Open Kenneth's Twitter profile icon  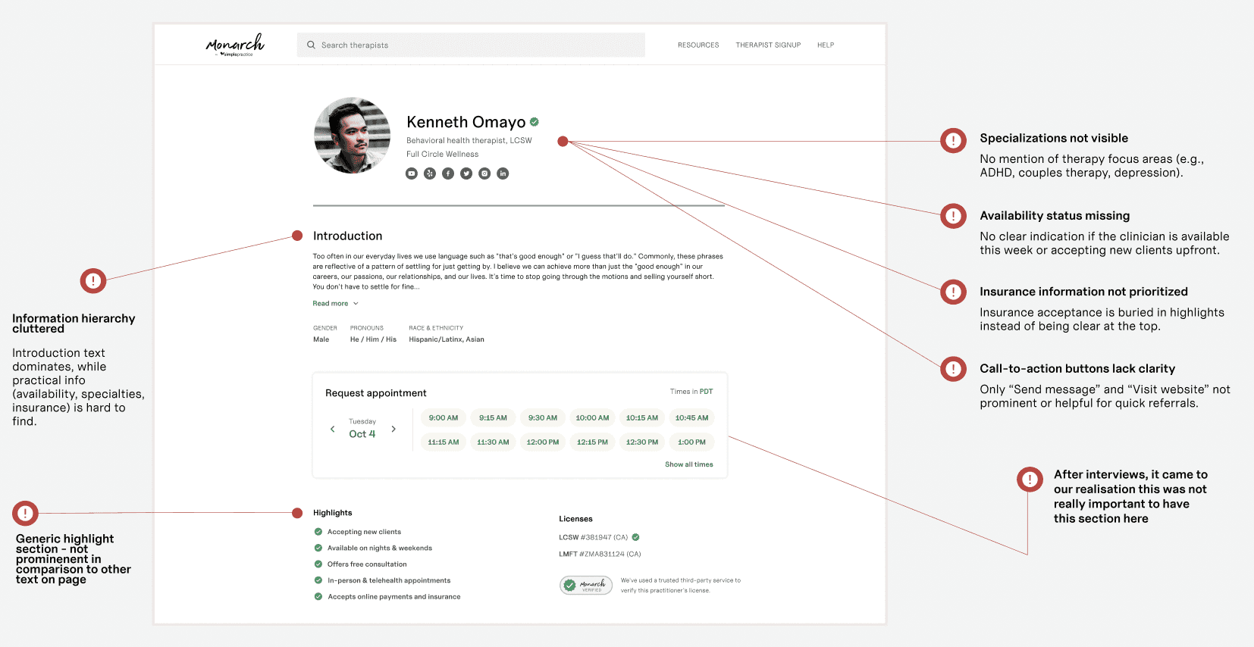point(466,173)
